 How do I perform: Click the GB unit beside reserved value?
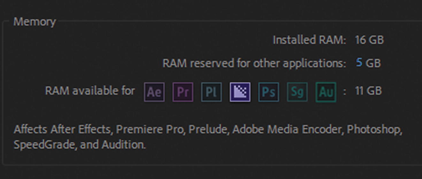click(373, 63)
